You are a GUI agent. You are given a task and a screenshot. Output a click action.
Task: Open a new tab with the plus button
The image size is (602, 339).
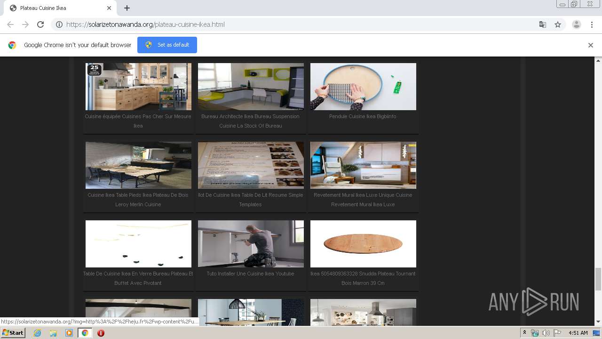pyautogui.click(x=127, y=8)
